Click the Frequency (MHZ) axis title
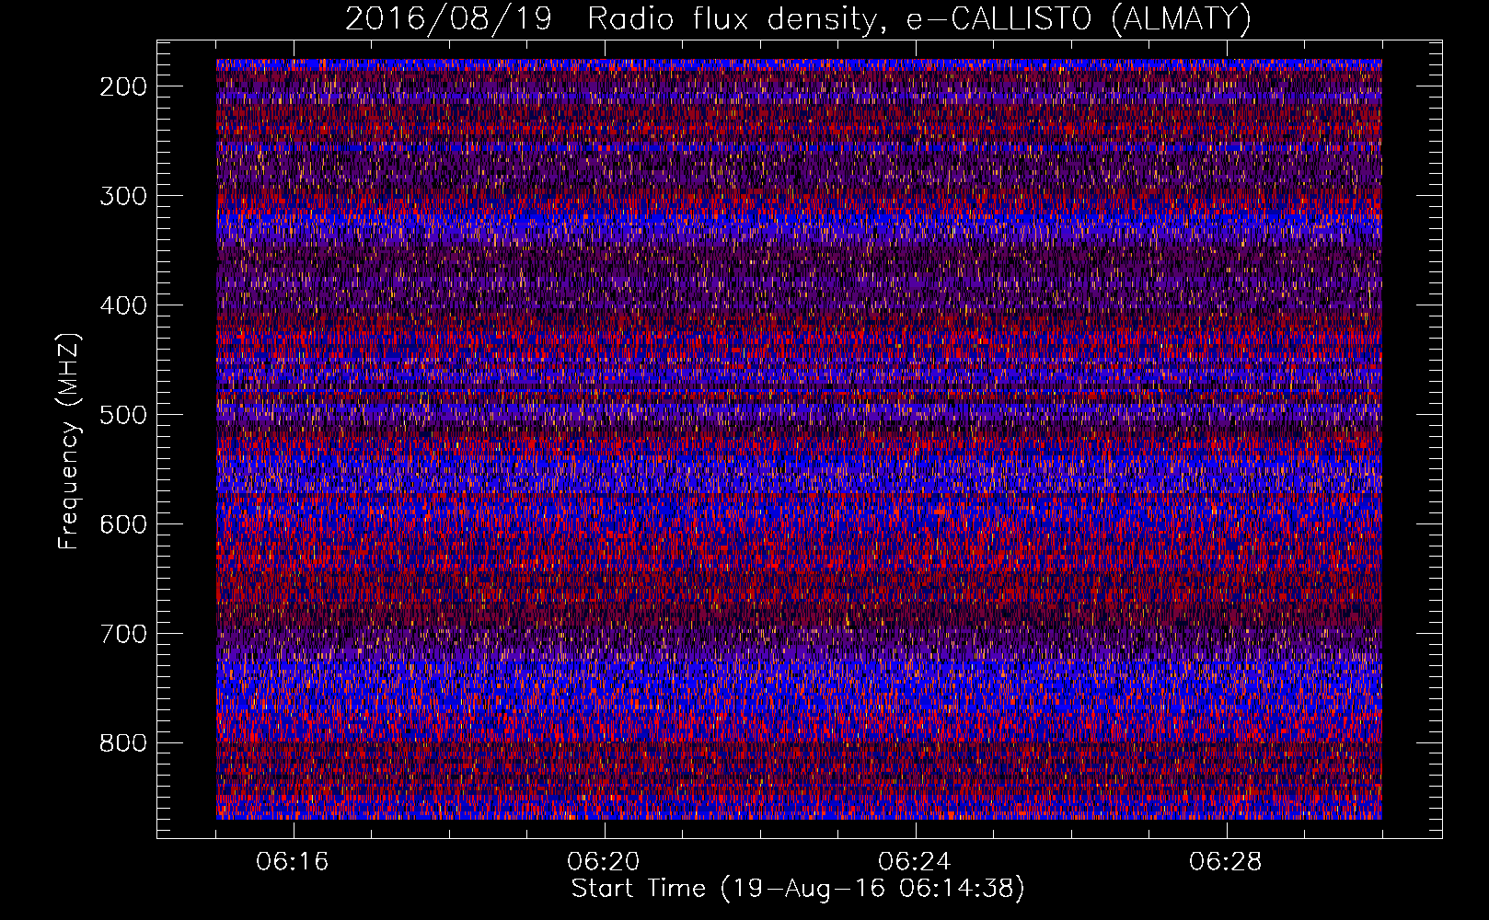Viewport: 1489px width, 920px height. point(70,440)
